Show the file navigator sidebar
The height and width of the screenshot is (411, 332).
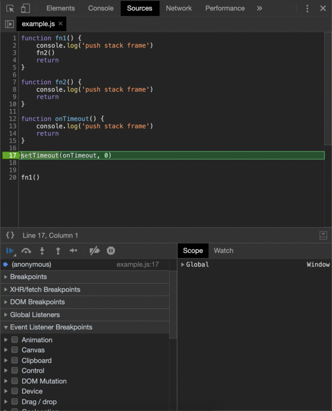click(9, 24)
